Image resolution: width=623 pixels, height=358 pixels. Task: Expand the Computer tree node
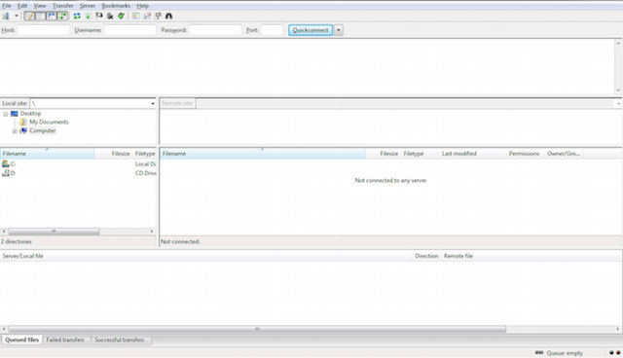(15, 131)
